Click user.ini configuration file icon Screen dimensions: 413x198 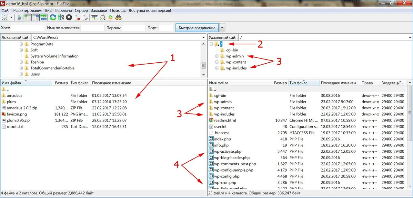[x=211, y=127]
